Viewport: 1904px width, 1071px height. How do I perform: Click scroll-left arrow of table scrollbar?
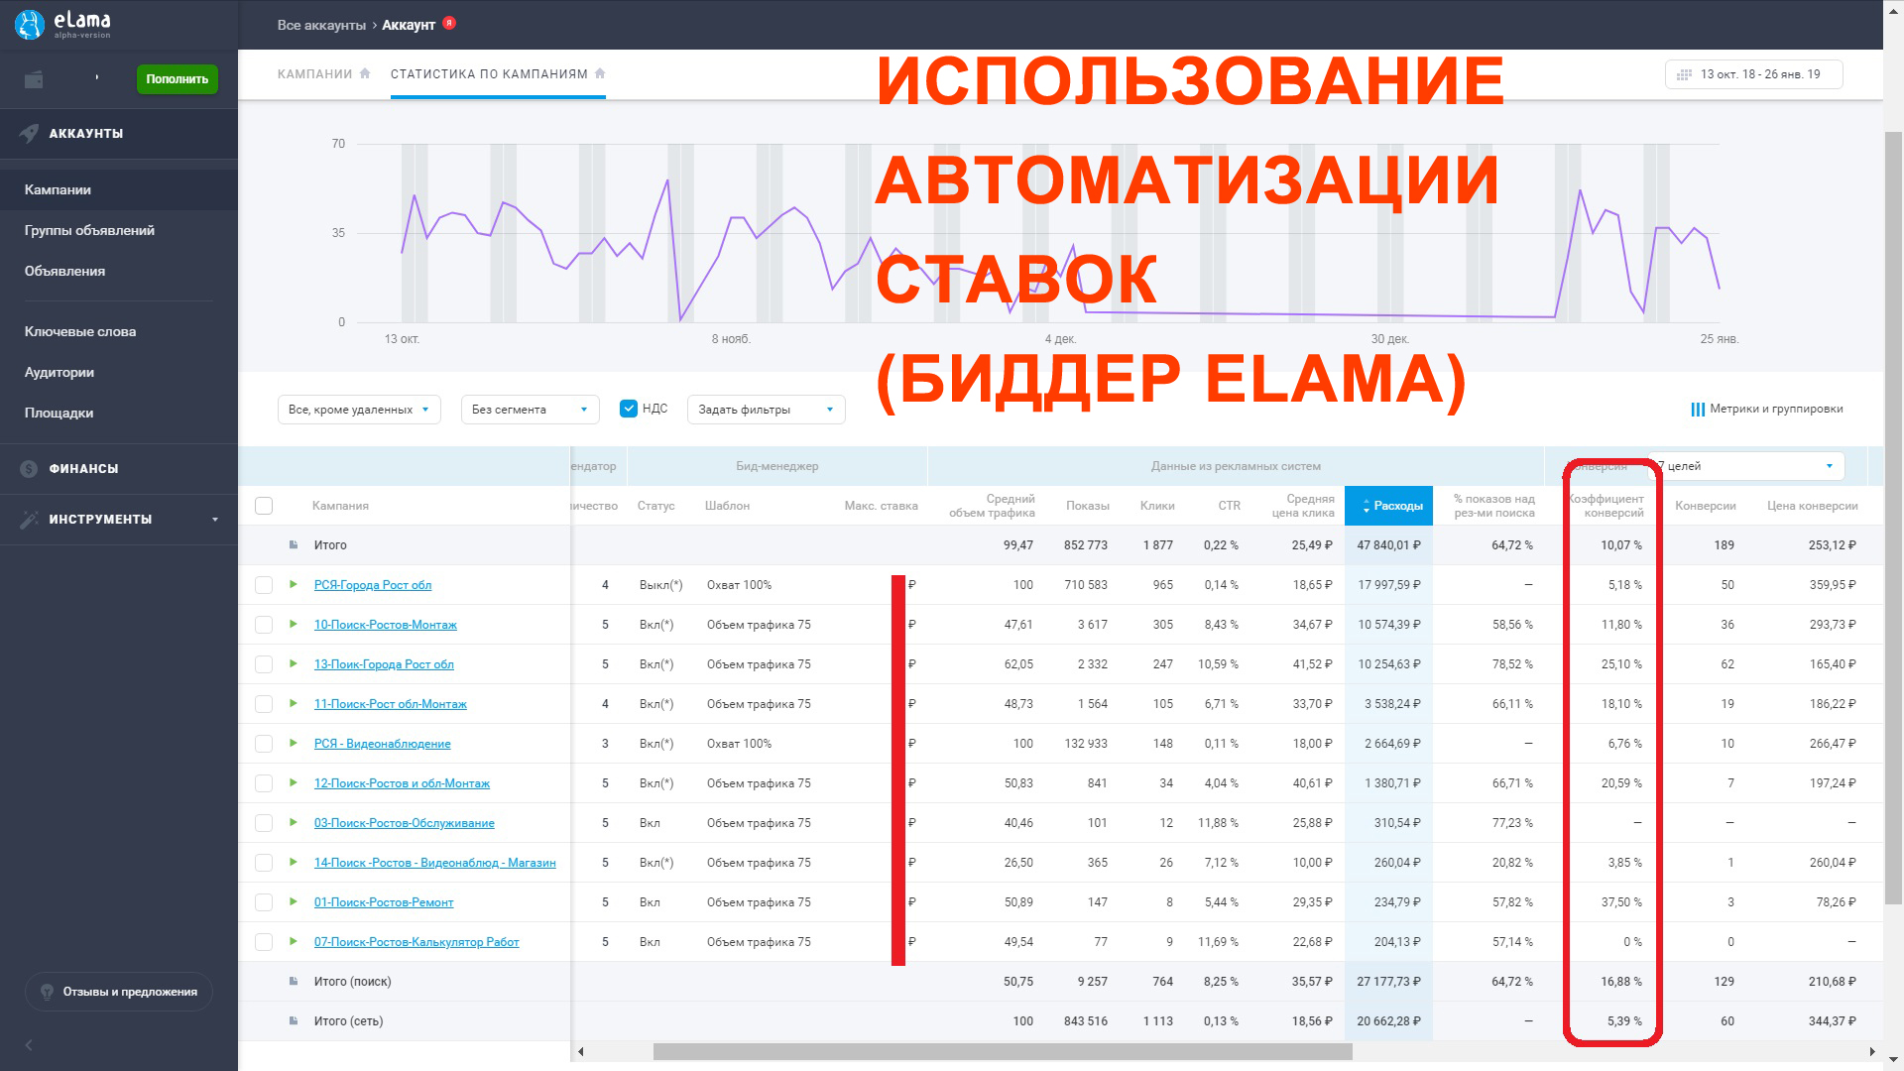click(x=581, y=1051)
